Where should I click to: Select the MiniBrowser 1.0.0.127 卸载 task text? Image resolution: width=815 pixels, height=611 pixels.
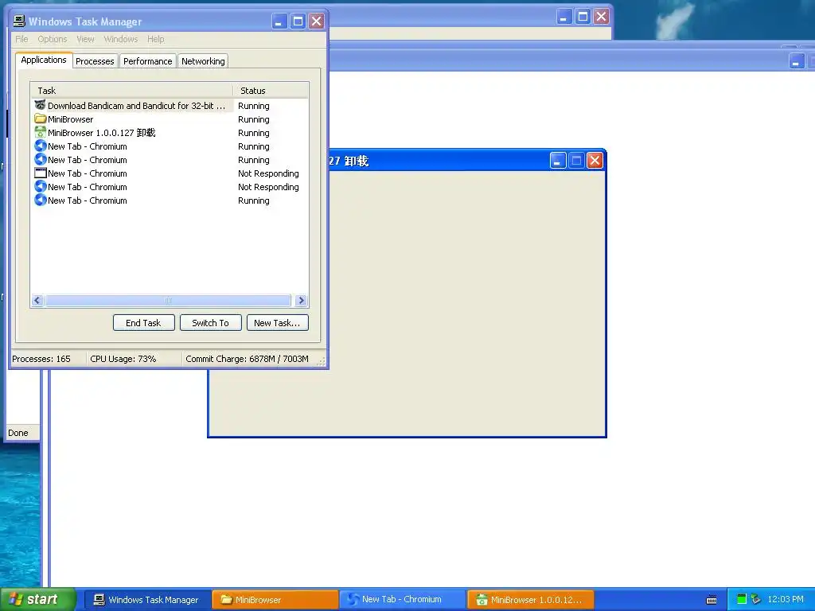click(101, 133)
